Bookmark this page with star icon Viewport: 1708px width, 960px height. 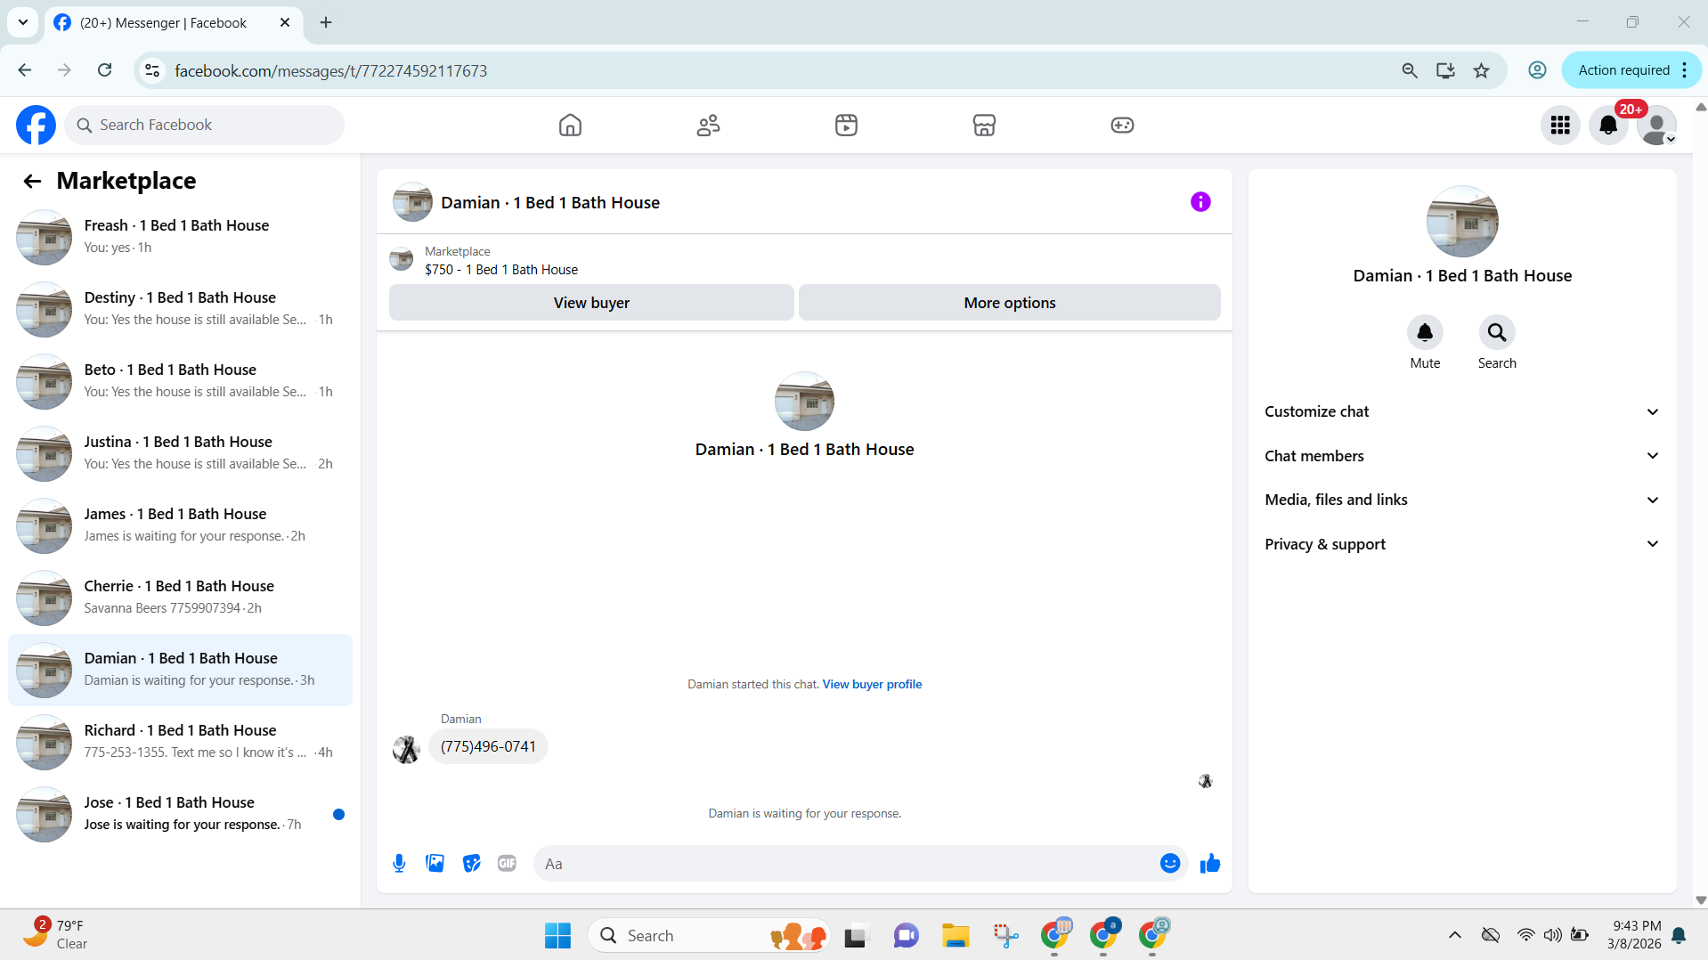pos(1481,70)
